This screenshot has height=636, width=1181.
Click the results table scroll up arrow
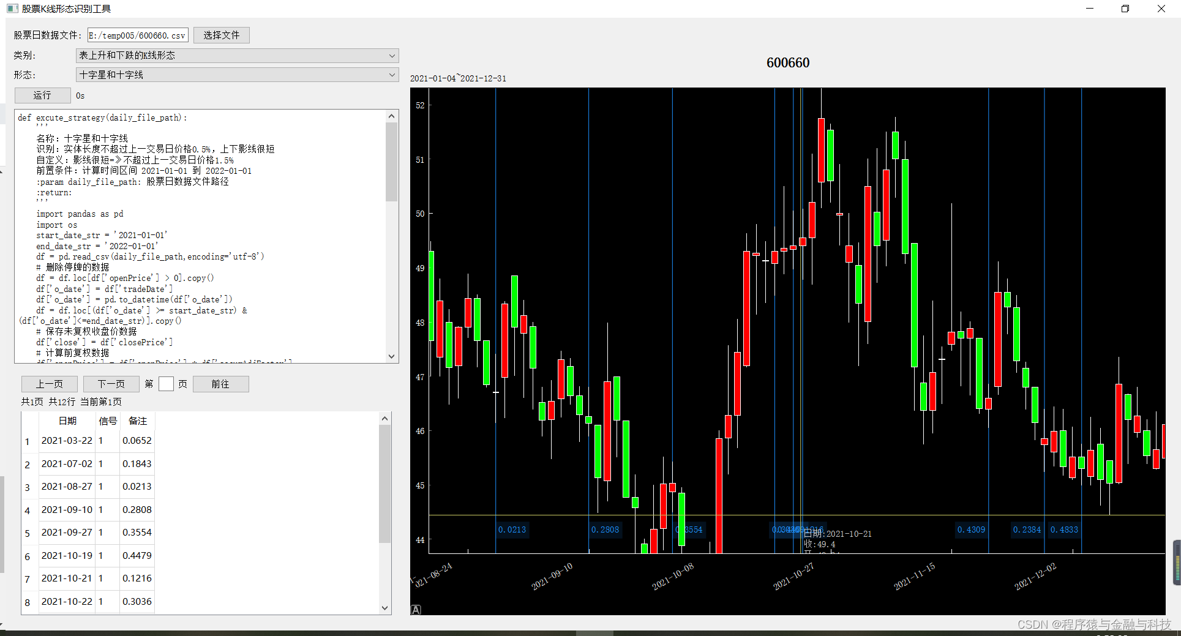[384, 419]
